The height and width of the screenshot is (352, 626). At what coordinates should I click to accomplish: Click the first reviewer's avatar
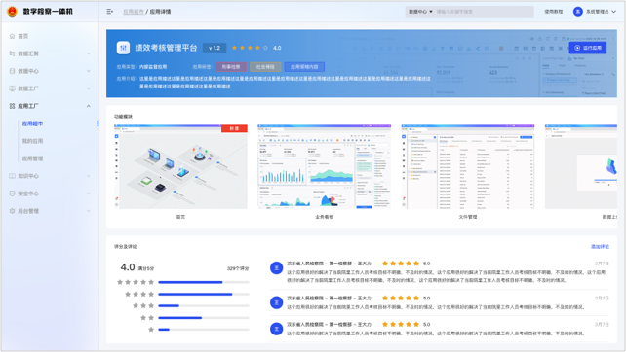click(276, 268)
